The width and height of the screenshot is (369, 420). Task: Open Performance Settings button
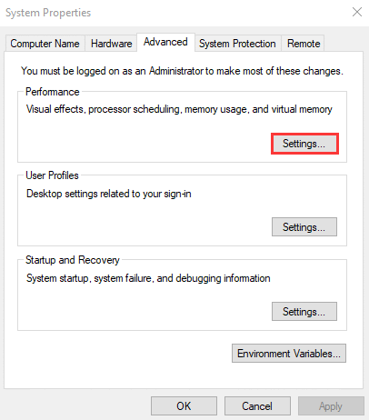304,144
